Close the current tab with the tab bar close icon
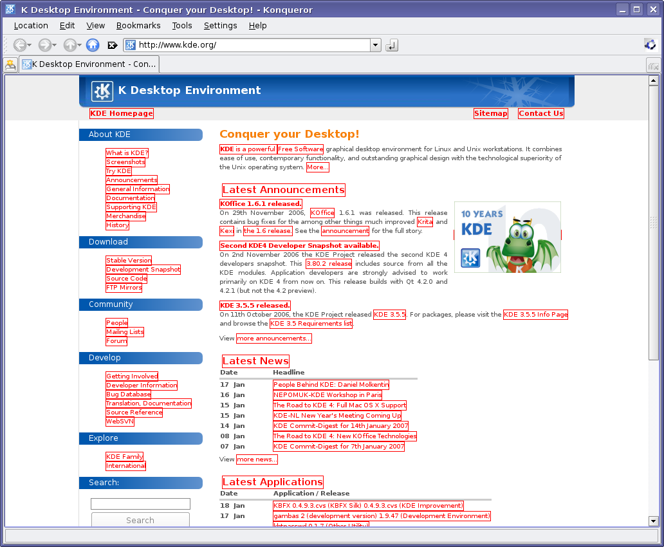 click(x=654, y=66)
